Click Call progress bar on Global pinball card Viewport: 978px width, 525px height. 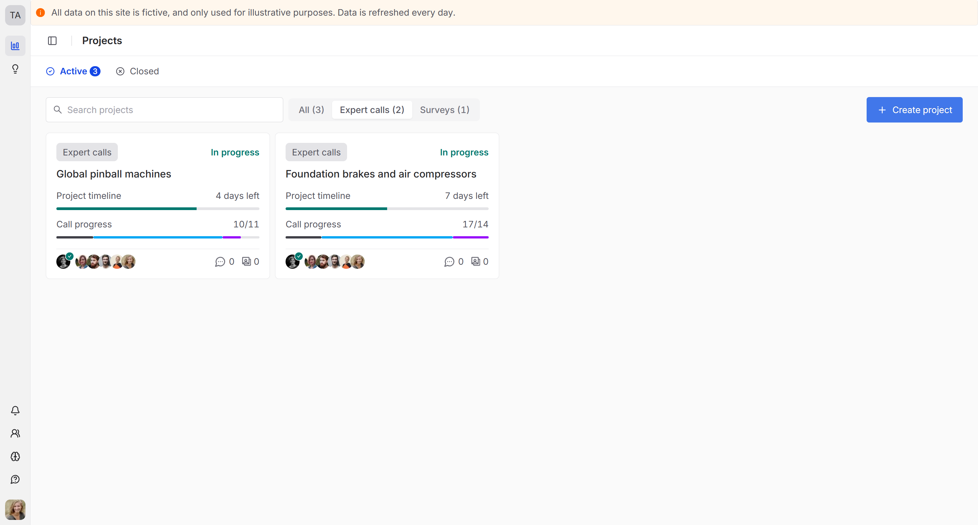coord(158,237)
